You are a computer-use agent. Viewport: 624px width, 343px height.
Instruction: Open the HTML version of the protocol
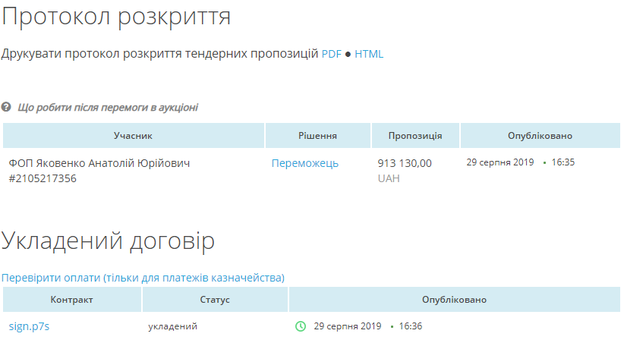(x=369, y=54)
